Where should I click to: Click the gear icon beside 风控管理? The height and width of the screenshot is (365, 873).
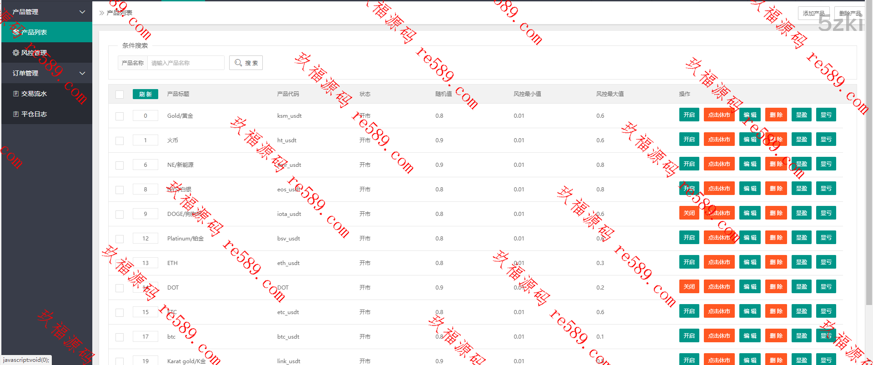pyautogui.click(x=16, y=53)
